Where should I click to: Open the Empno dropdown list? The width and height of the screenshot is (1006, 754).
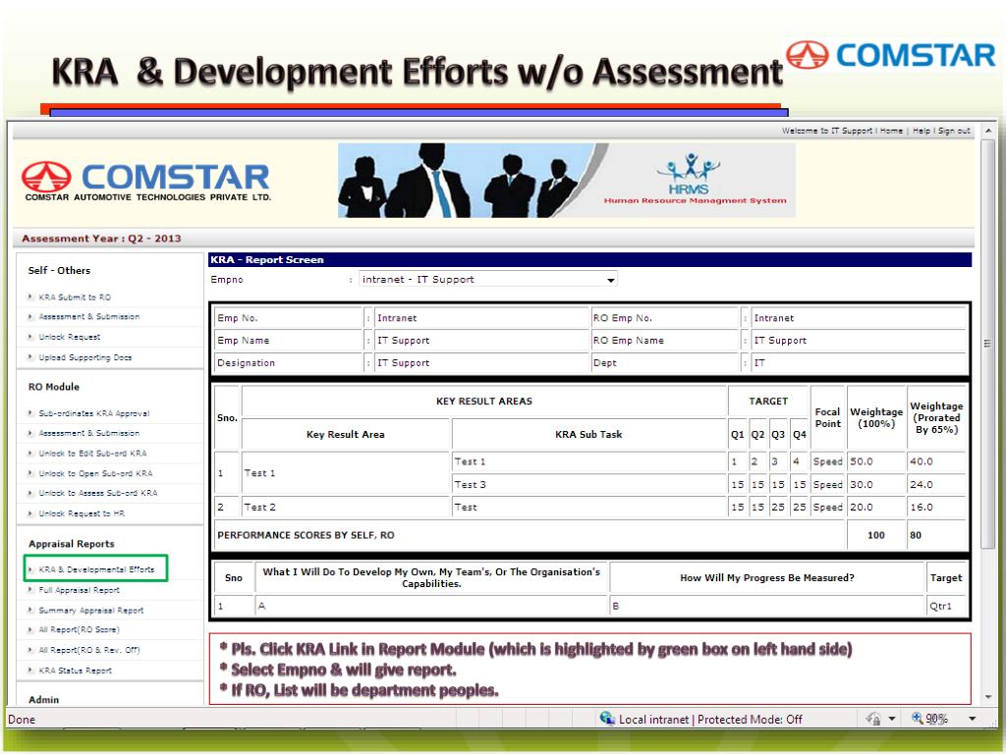(x=610, y=280)
